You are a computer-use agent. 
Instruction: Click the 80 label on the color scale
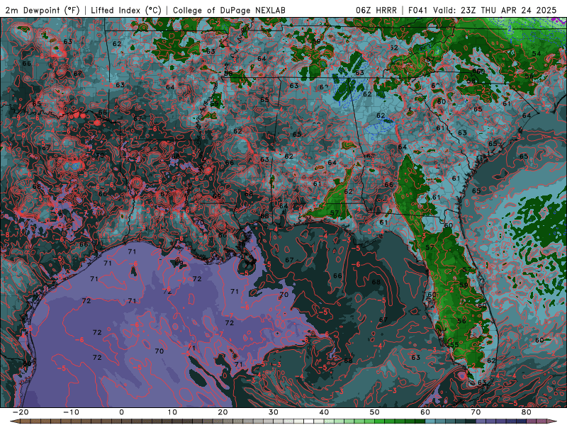click(527, 412)
